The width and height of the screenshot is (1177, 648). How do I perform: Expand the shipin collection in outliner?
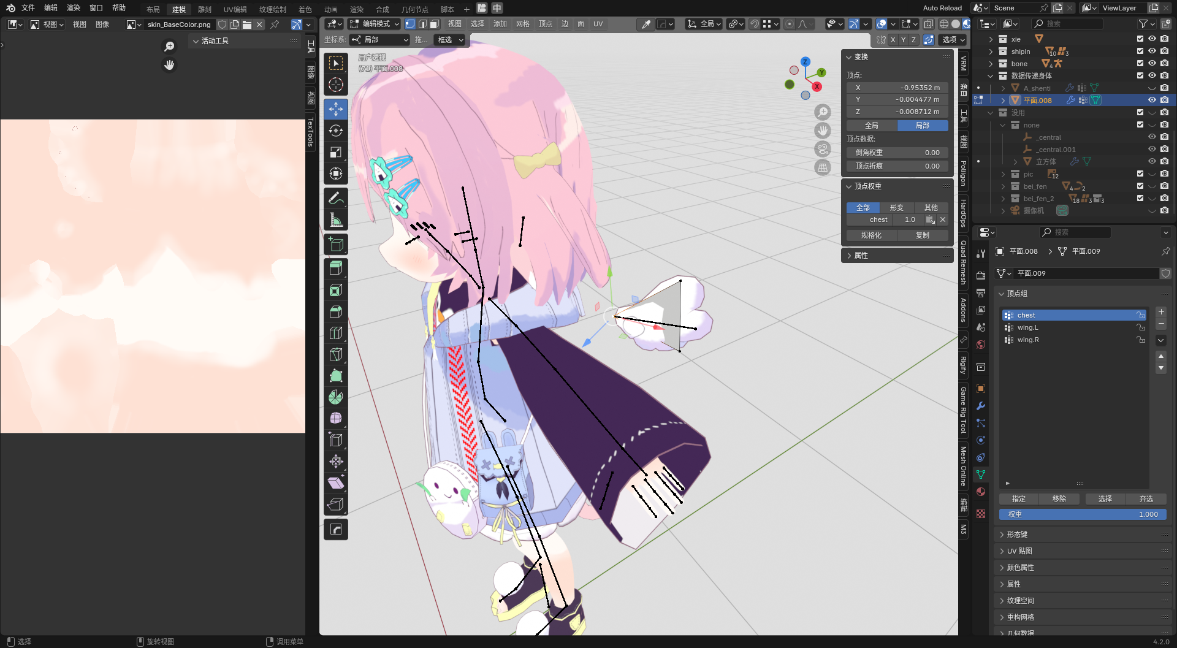991,51
